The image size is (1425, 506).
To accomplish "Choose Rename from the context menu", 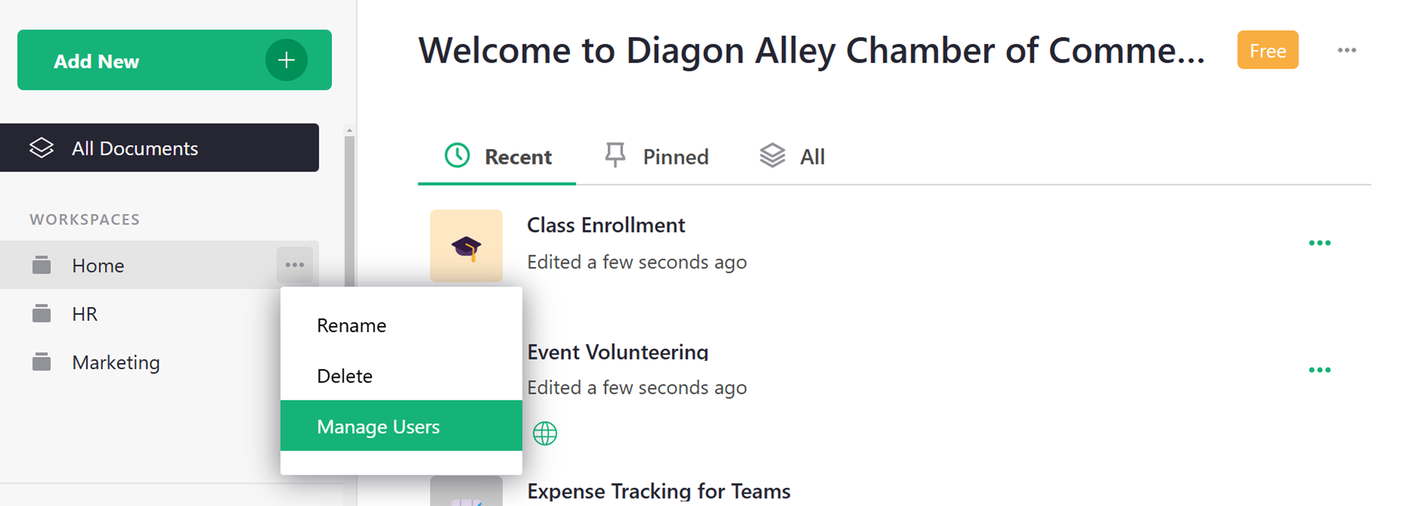I will tap(352, 325).
